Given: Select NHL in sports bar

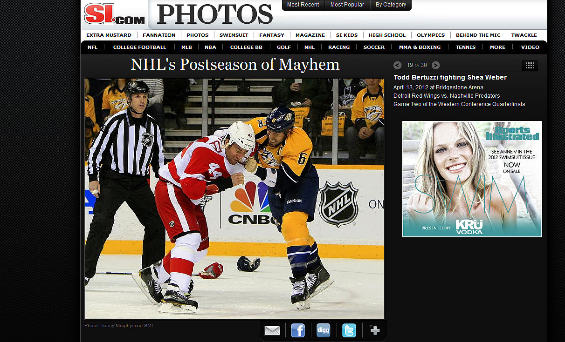Looking at the screenshot, I should (x=310, y=47).
